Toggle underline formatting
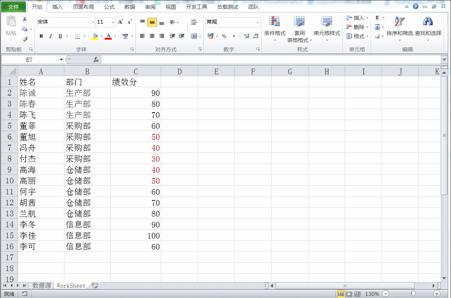The height and width of the screenshot is (298, 451). (x=60, y=36)
